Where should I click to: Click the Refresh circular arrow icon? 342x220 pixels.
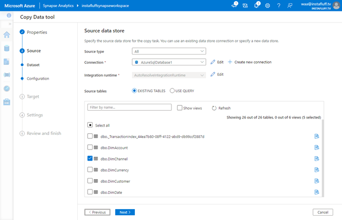pyautogui.click(x=214, y=108)
